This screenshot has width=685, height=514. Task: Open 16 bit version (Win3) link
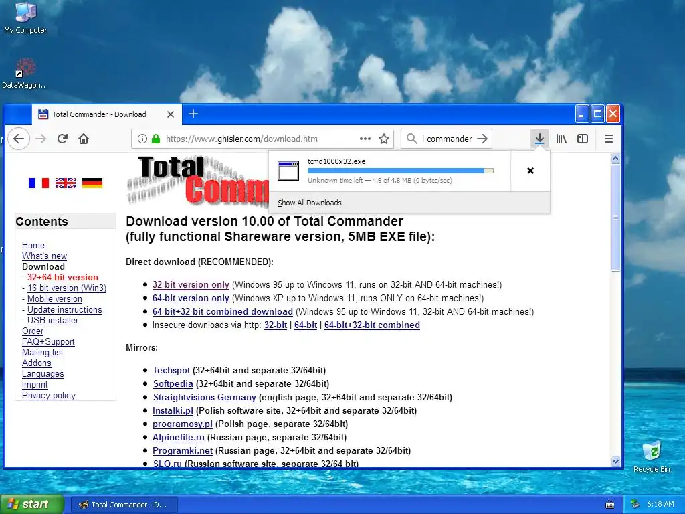click(67, 288)
